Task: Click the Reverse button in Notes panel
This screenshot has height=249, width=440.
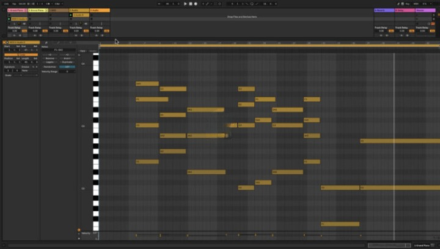Action: (50, 59)
